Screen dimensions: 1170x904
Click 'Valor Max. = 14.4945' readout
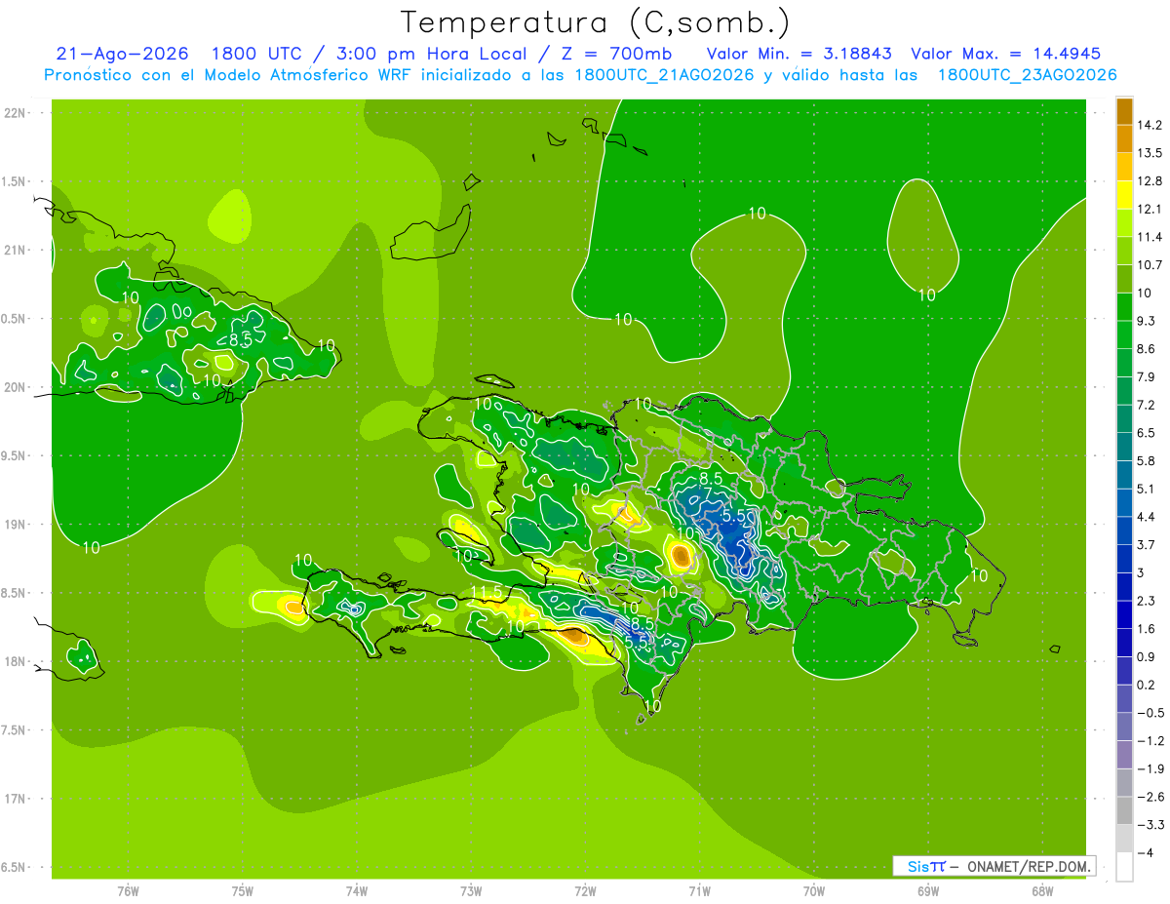coord(1006,54)
